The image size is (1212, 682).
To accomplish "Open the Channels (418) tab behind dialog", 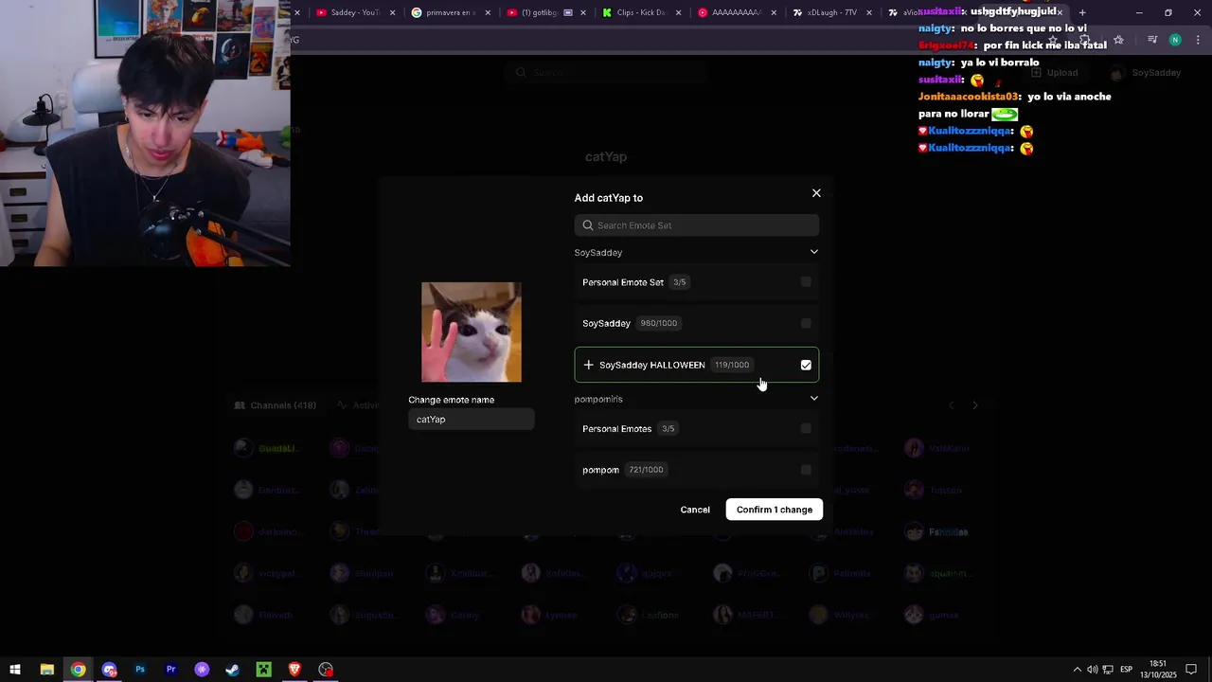I will tap(276, 405).
